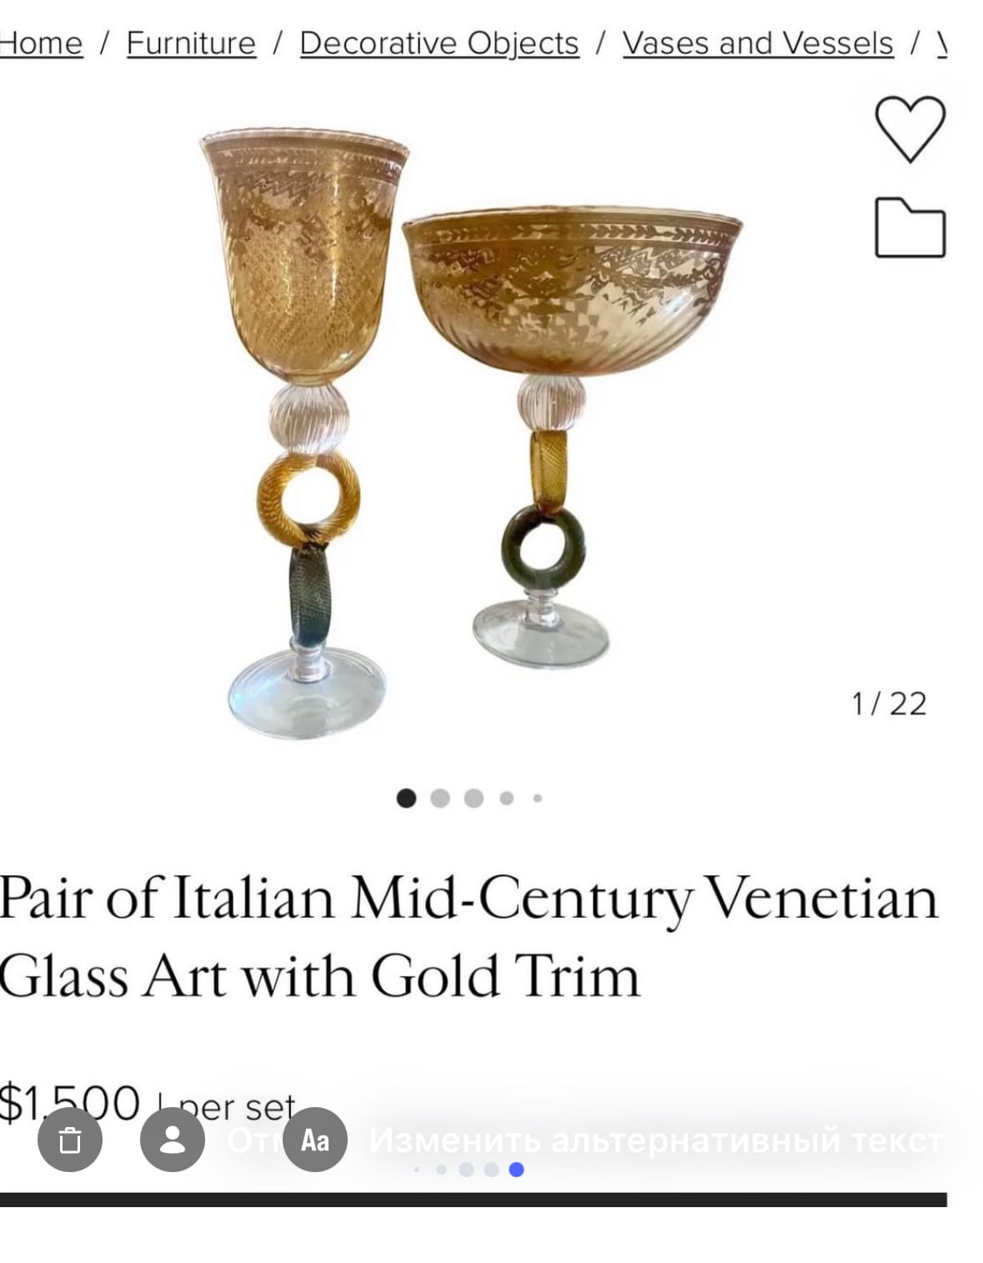Add item to folder collection icon
Image resolution: width=983 pixels, height=1263 pixels.
point(910,228)
